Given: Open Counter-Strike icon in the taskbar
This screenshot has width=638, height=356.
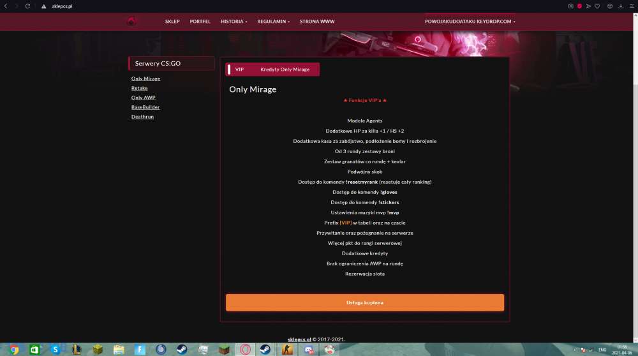Looking at the screenshot, I should [287, 350].
